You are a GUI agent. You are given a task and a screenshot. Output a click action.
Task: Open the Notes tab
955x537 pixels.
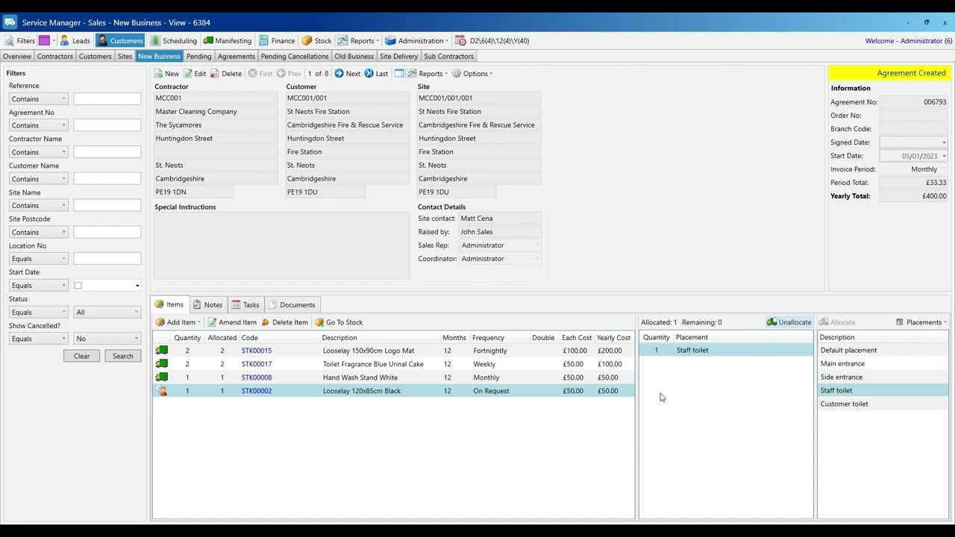point(207,304)
